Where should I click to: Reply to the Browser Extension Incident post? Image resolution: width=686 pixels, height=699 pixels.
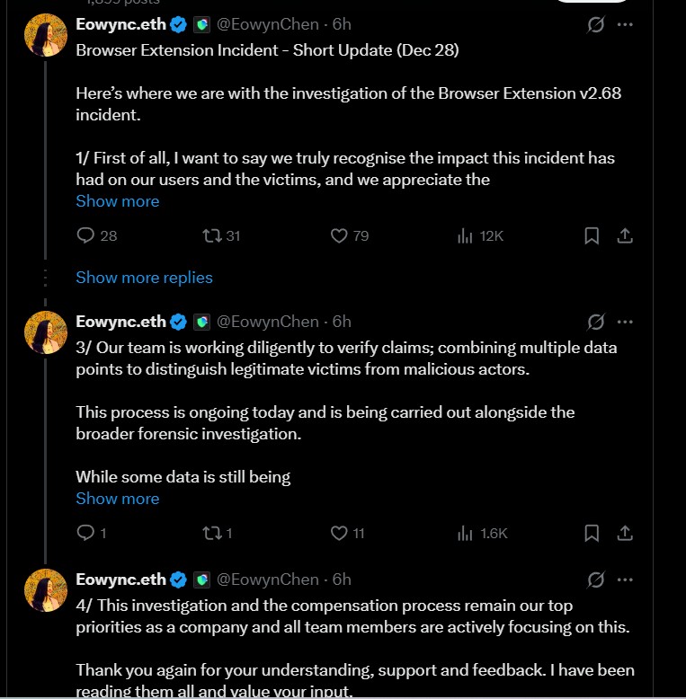[x=86, y=235]
